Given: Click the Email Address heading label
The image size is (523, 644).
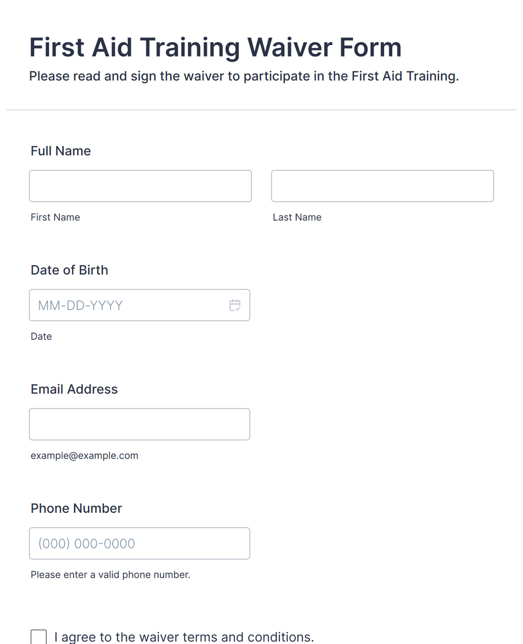Looking at the screenshot, I should point(74,389).
